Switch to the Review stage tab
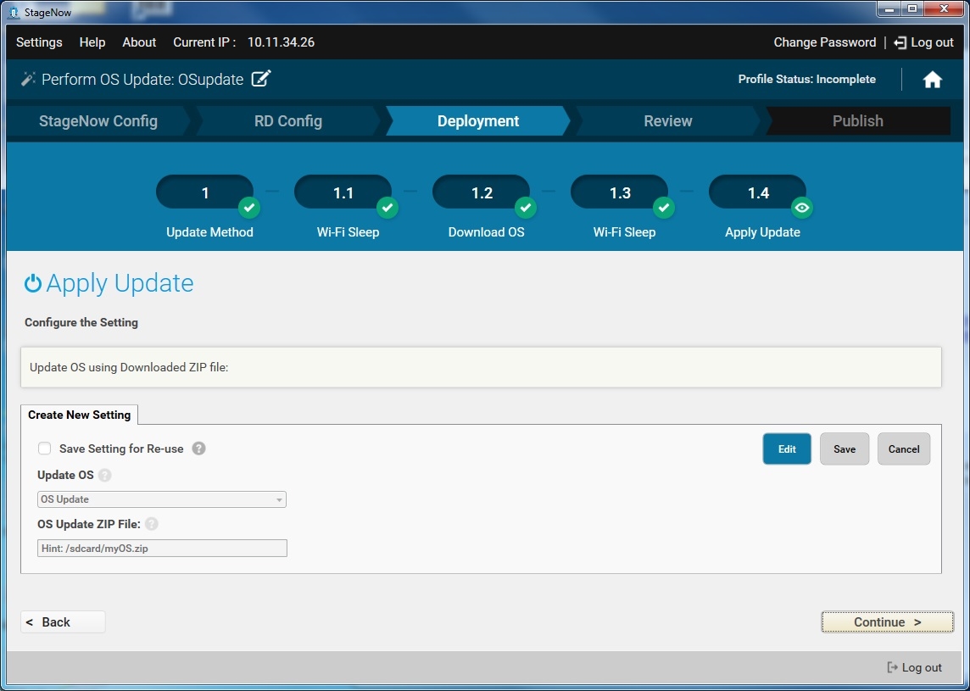The image size is (970, 691). coord(667,121)
